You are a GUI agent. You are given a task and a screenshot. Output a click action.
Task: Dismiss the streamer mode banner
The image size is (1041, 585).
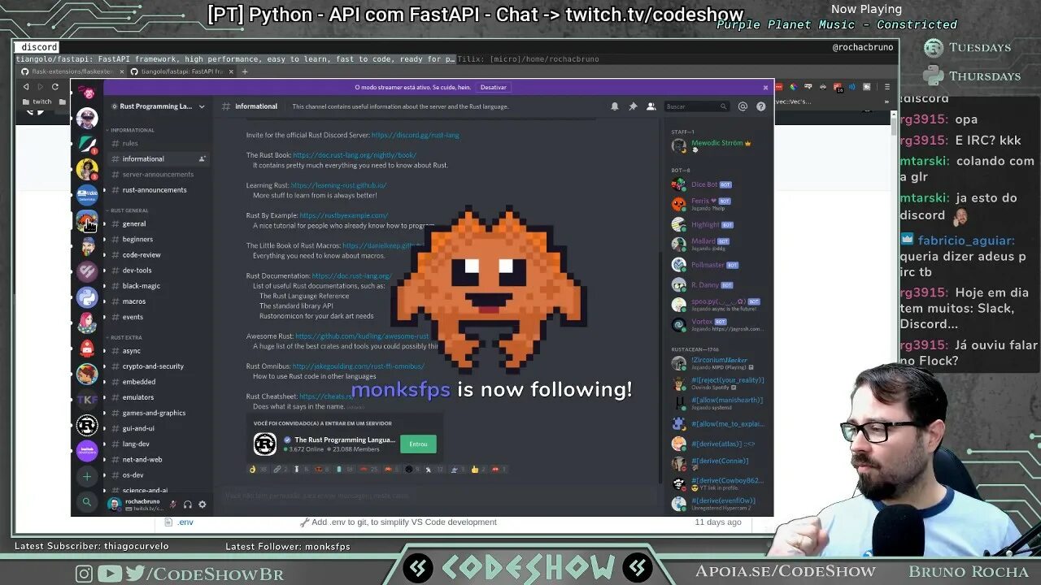click(765, 87)
